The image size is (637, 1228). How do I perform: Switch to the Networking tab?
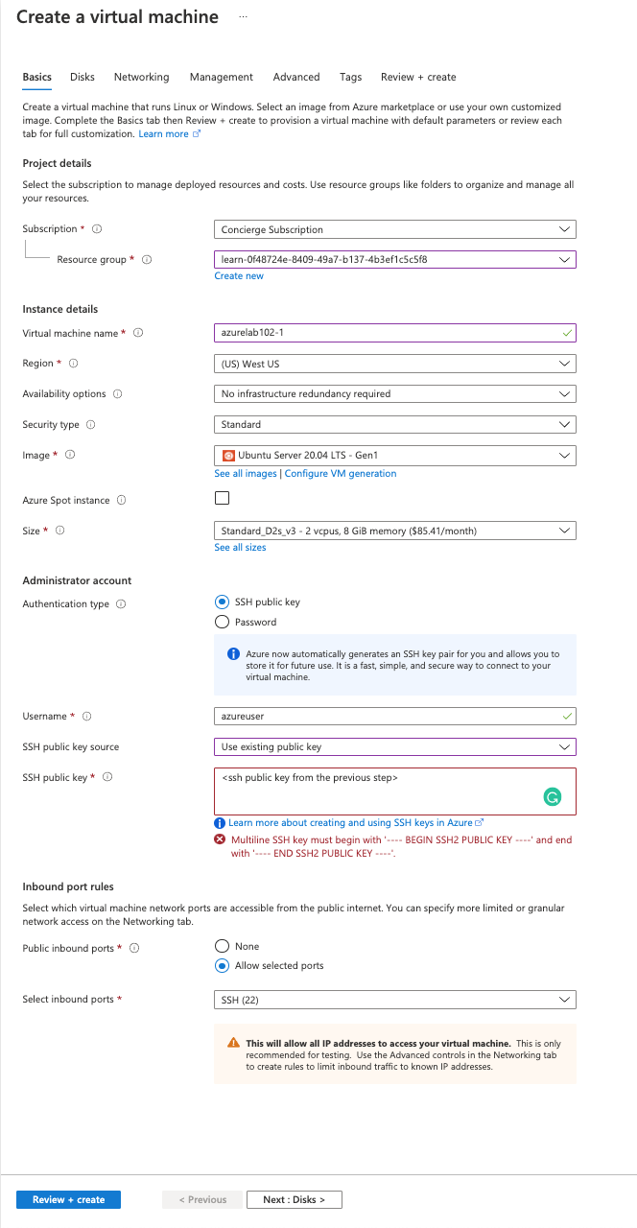(141, 77)
